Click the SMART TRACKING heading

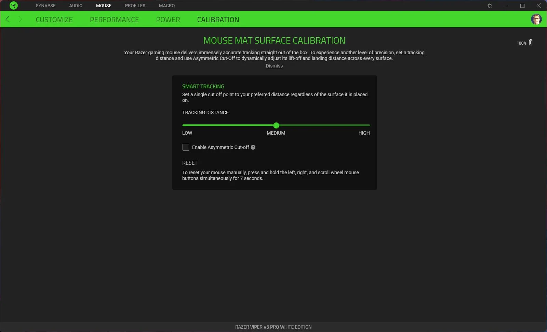point(203,86)
